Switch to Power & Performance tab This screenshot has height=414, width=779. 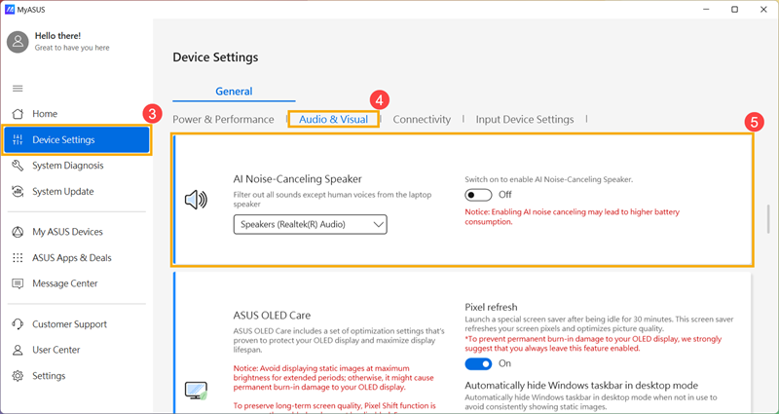(223, 119)
